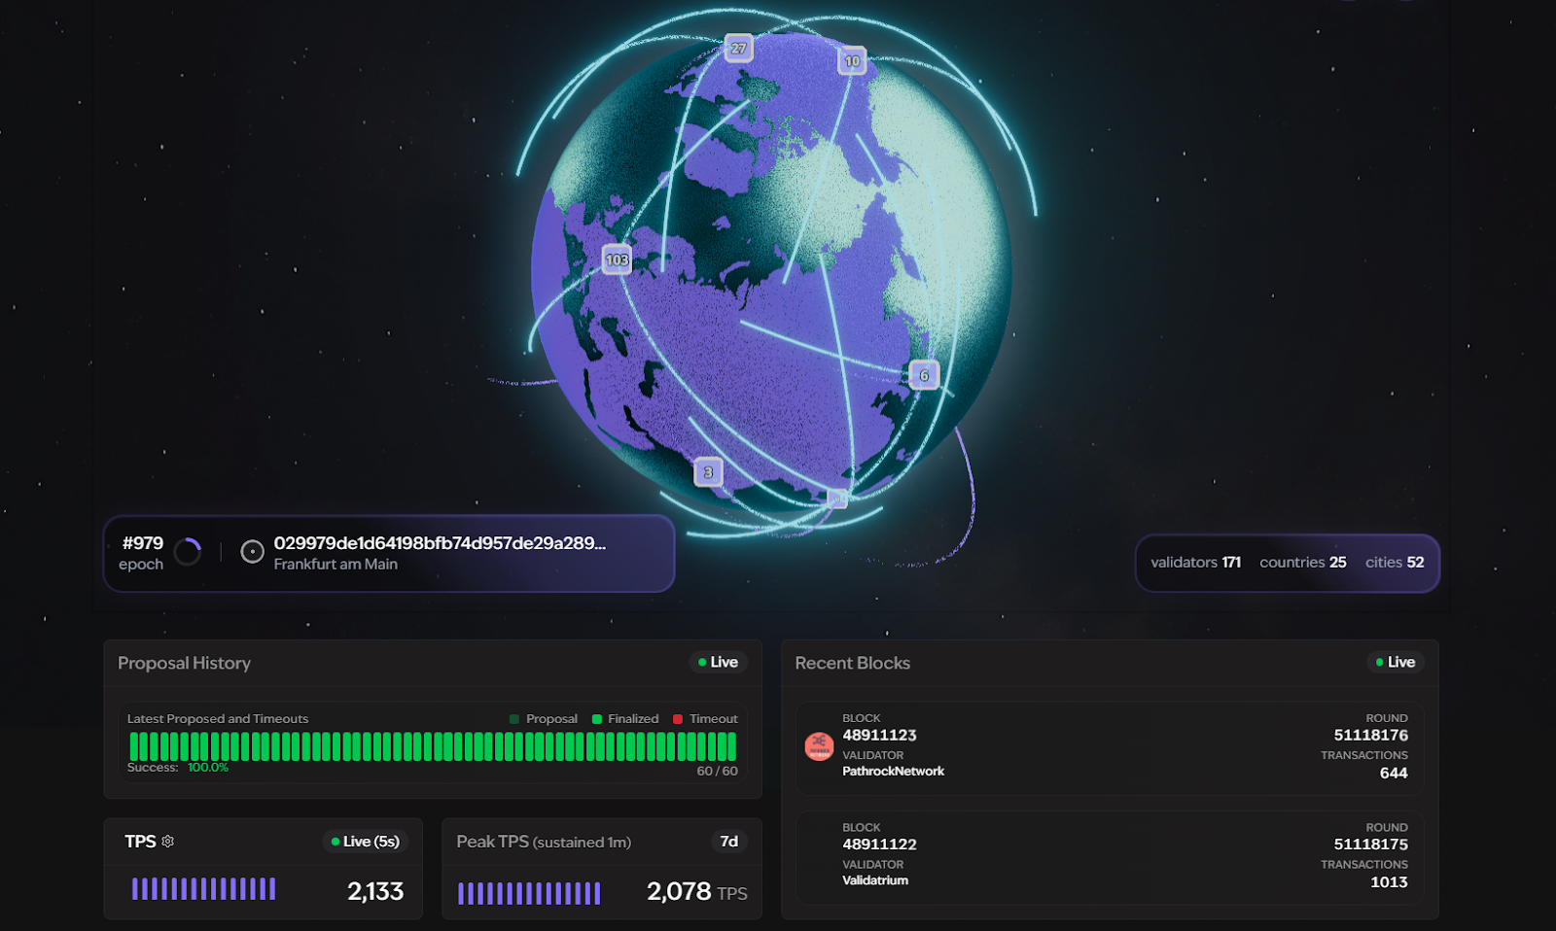This screenshot has width=1556, height=931.
Task: Click the Frankfurt am Main location target icon
Action: click(251, 552)
